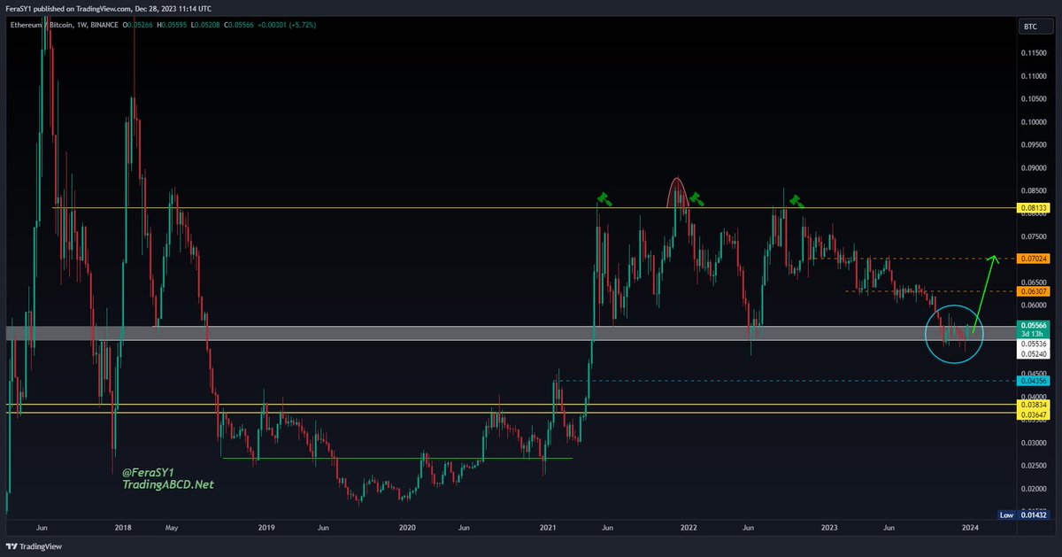Select the cyan 0.04356 price label
Image resolution: width=1062 pixels, height=557 pixels.
click(x=1035, y=381)
